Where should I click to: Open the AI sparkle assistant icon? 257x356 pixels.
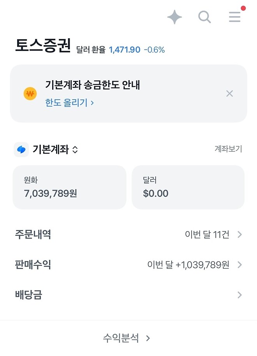(174, 17)
